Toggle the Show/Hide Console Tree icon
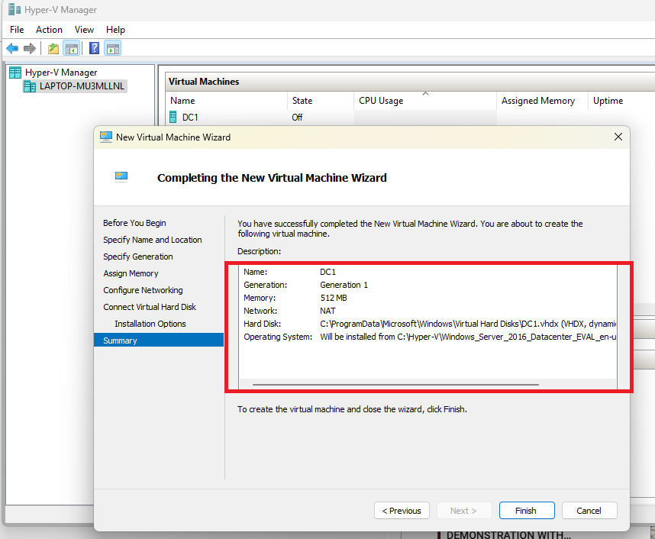Viewport: 655px width, 539px height. pos(72,48)
